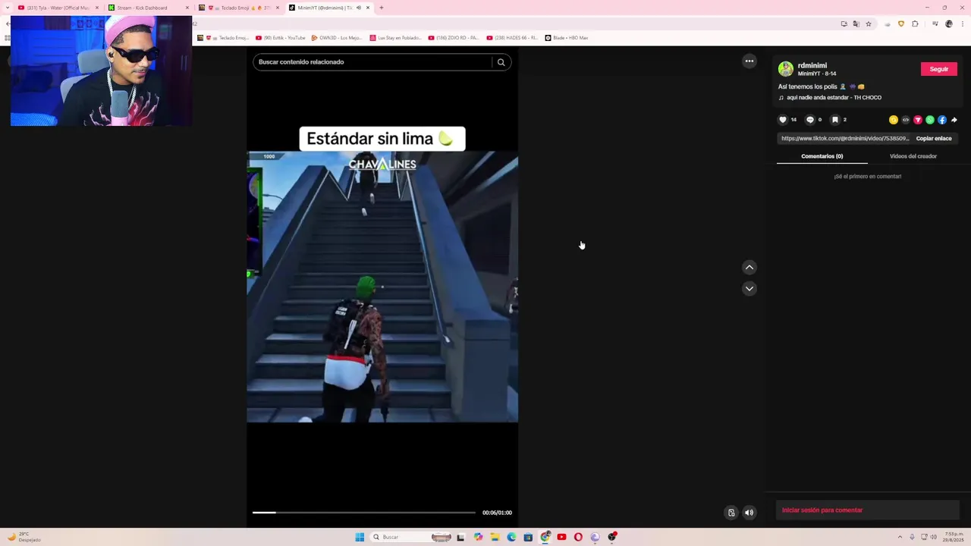Screen dimensions: 971x546
Task: Share video via Facebook icon
Action: pos(942,120)
